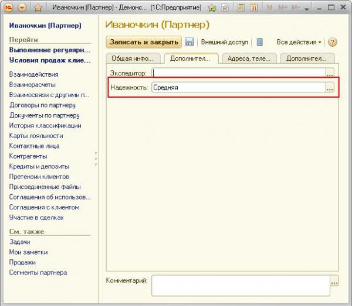Image resolution: width=352 pixels, height=306 pixels.
Task: Open selection button for Экспедитор field
Action: 330,73
